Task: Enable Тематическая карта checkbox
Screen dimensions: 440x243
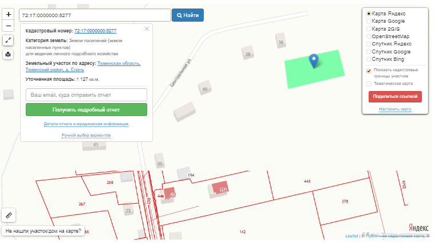Action: point(369,84)
